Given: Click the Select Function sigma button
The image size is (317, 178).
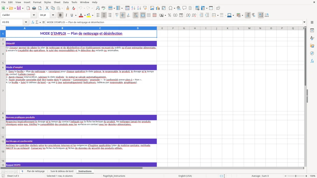Looking at the screenshot, I should click(x=37, y=22).
